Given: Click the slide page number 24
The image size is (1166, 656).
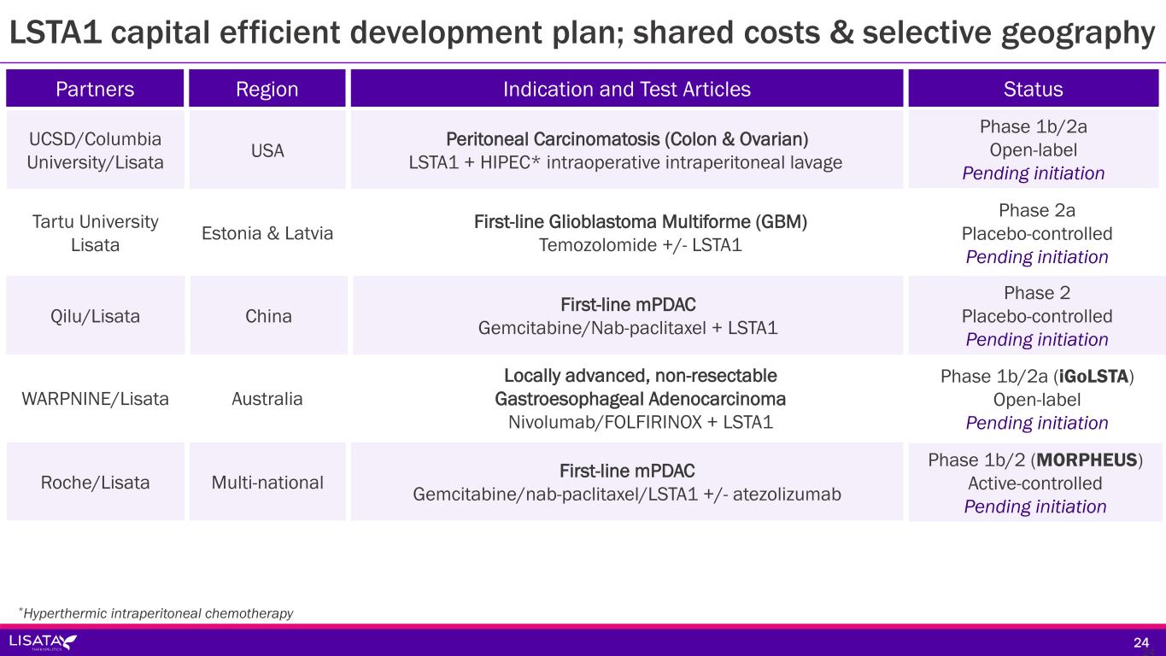Looking at the screenshot, I should [x=1140, y=642].
